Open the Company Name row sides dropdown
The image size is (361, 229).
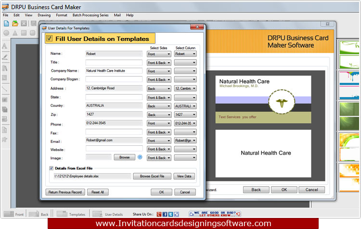pos(159,71)
